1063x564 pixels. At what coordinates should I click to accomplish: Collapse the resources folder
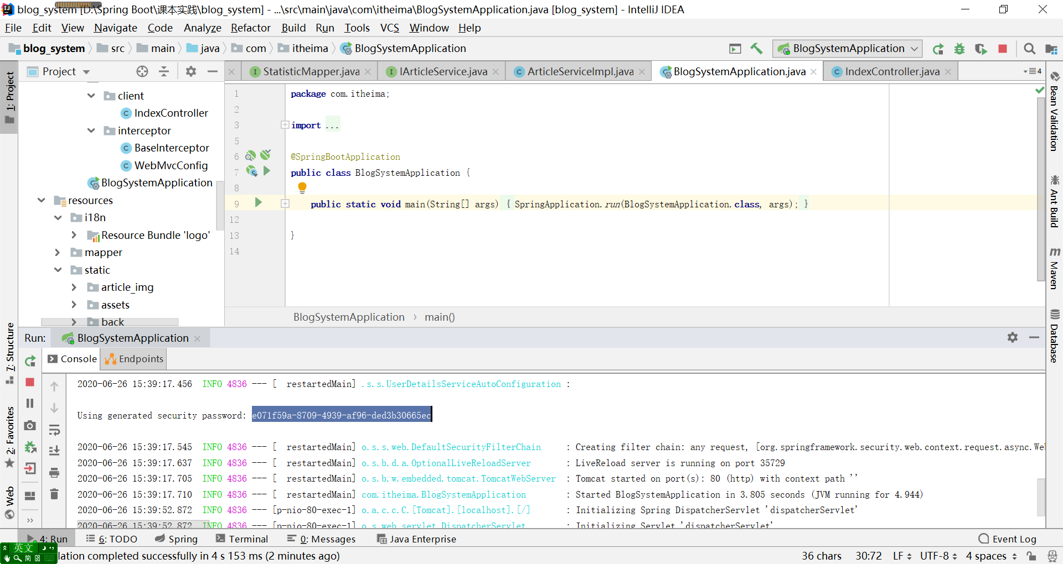click(42, 200)
